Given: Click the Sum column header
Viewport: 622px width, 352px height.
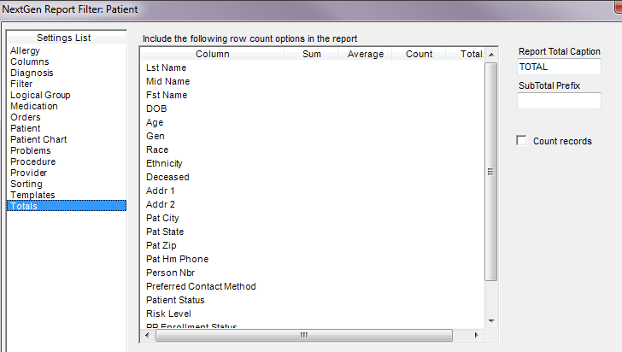Looking at the screenshot, I should [311, 54].
